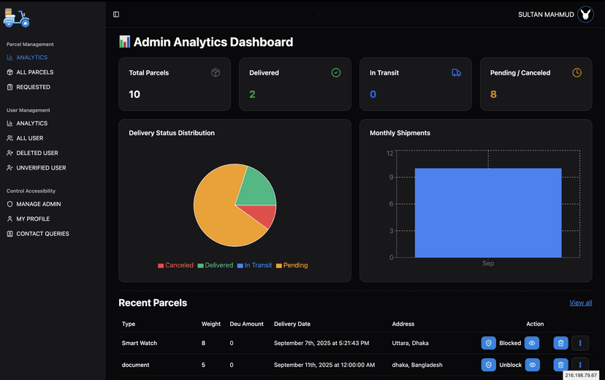Click the In Transit truck icon
Screen dimensions: 605x380
456,73
